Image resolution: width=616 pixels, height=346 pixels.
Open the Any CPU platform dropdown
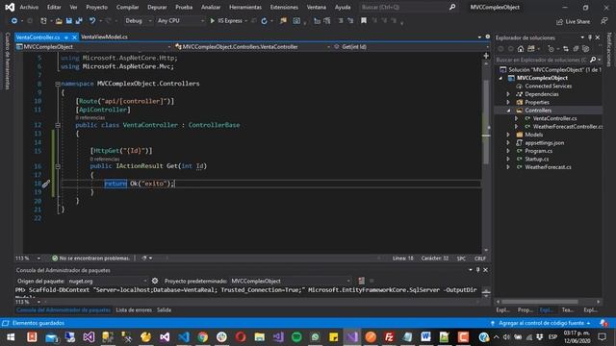180,21
